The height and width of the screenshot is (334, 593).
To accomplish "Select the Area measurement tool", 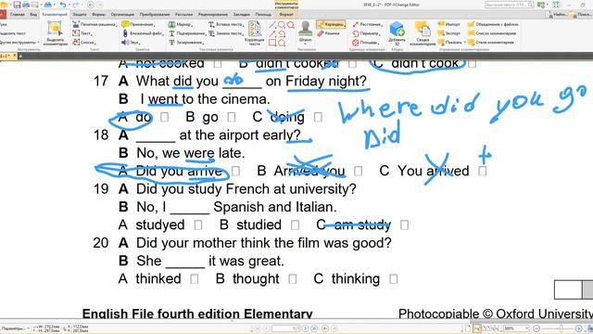I will (x=365, y=43).
